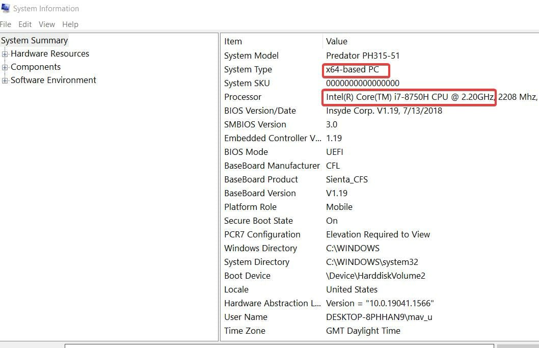
Task: Open the View menu
Action: click(46, 24)
